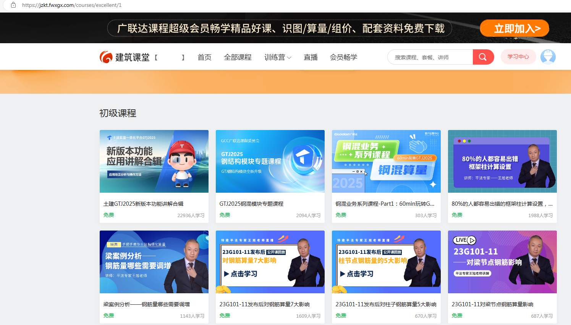Open the user avatar profile icon
Screen dimensions: 571x325
pos(548,57)
